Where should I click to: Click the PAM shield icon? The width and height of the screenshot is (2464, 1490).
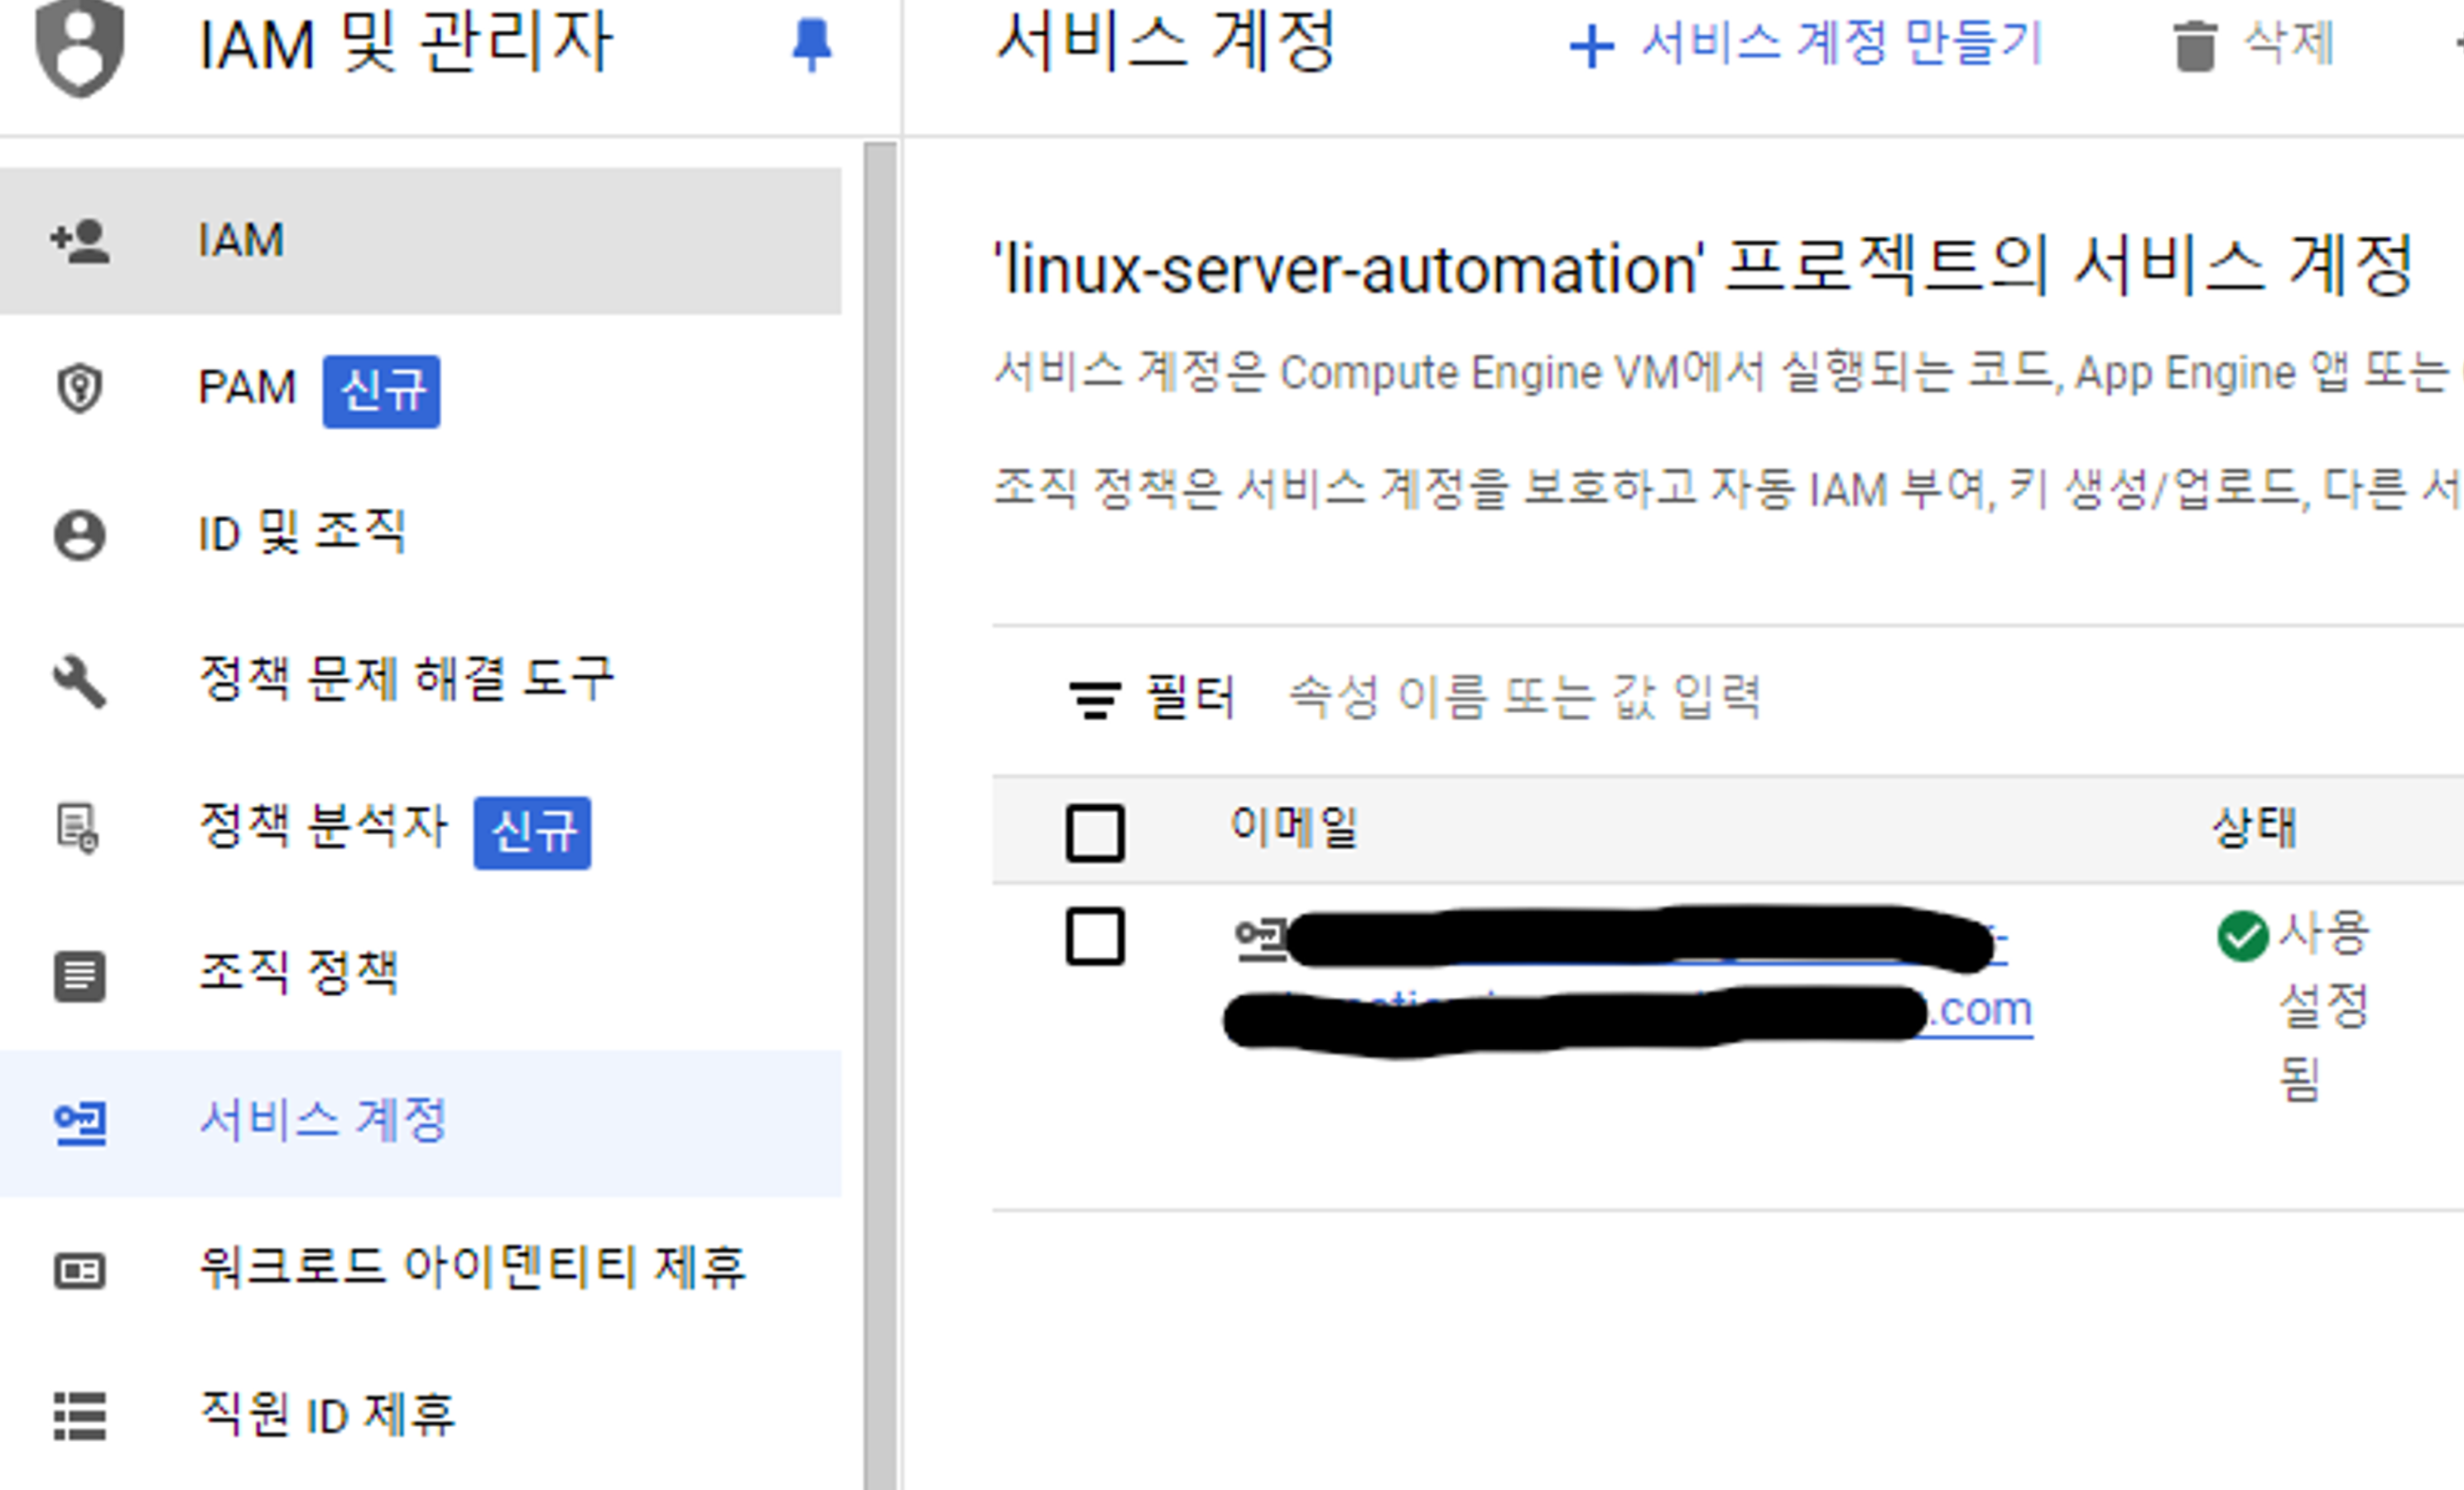79,389
